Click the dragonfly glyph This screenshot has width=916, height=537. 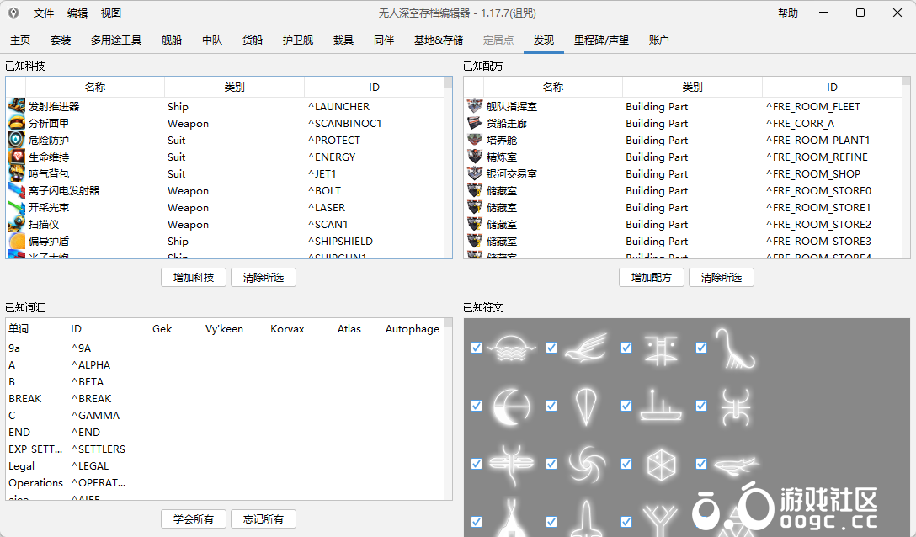tap(511, 464)
